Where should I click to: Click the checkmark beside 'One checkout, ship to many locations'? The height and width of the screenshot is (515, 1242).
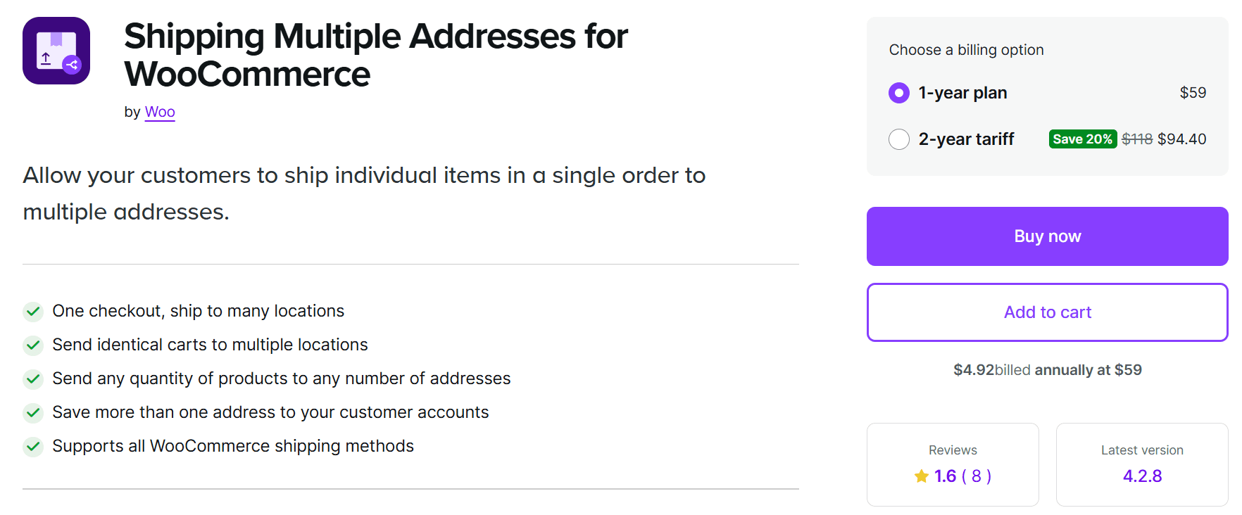pos(33,311)
